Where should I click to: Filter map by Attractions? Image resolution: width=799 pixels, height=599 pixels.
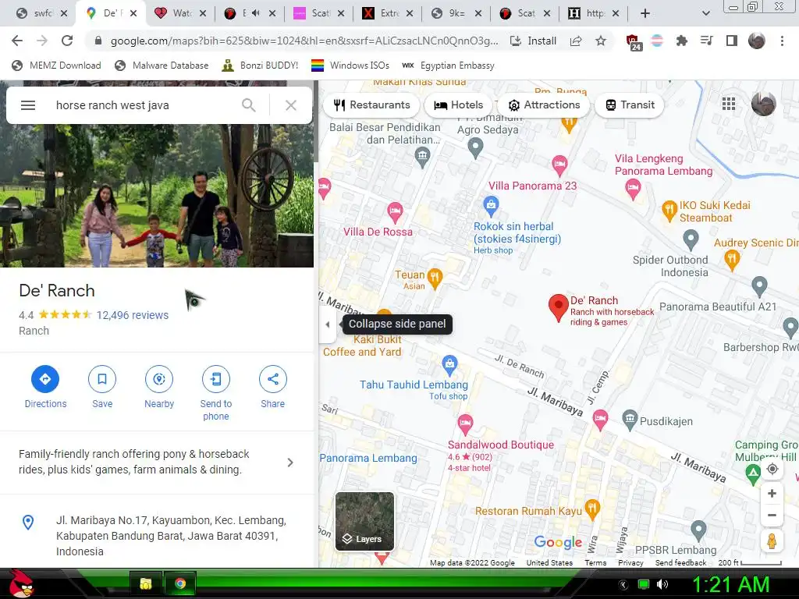click(544, 105)
